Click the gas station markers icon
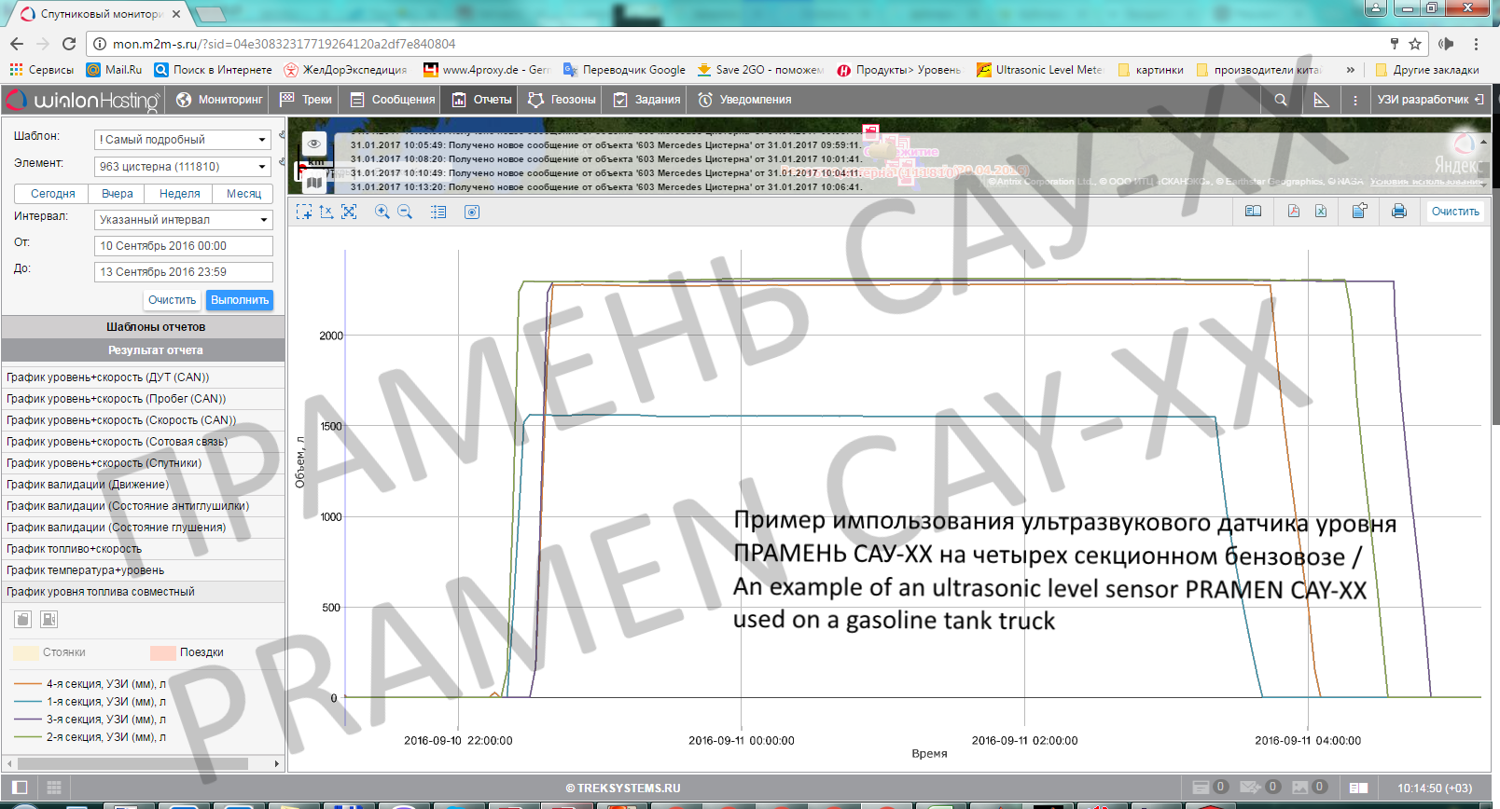 [49, 619]
